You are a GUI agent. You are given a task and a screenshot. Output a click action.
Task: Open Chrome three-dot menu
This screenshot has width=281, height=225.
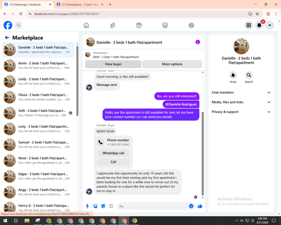[276, 14]
